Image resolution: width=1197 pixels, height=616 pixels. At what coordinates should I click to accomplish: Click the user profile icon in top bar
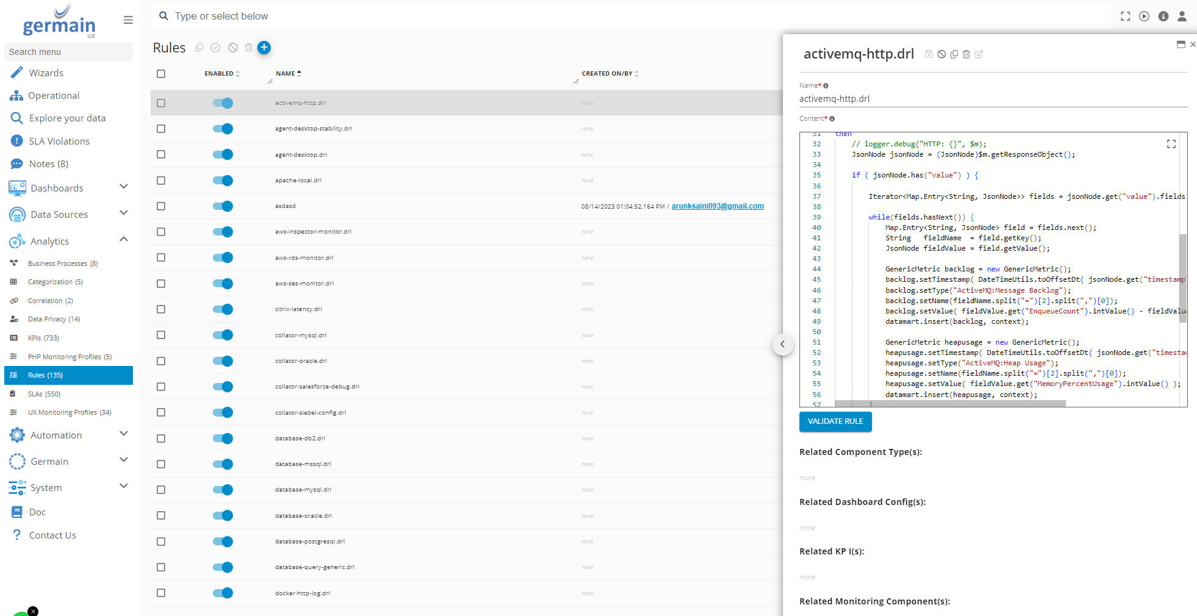(1182, 16)
